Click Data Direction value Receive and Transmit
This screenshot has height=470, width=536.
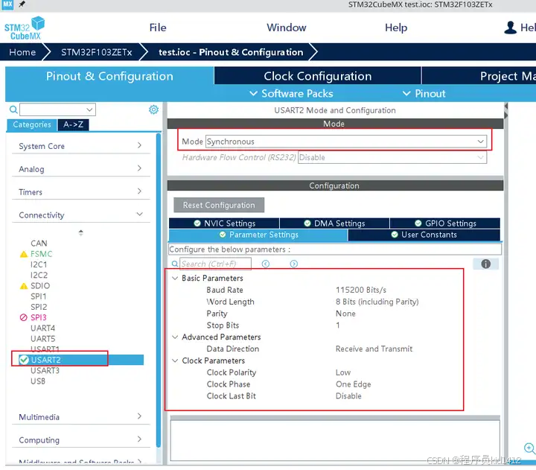click(x=374, y=349)
